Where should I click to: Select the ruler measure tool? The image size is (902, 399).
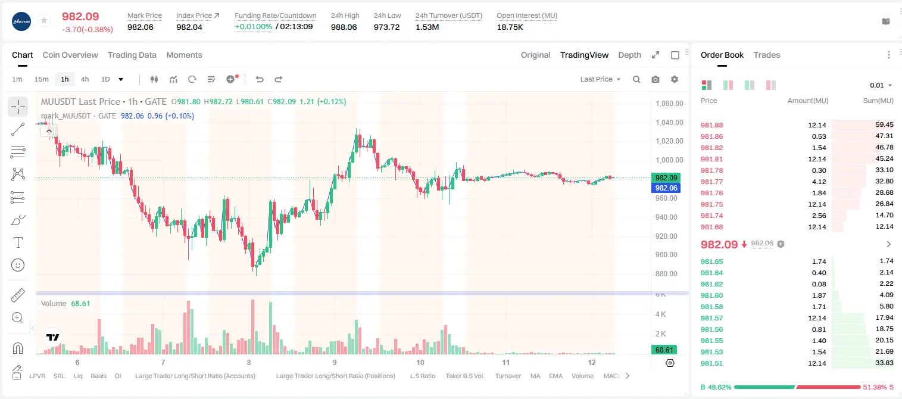[x=18, y=295]
